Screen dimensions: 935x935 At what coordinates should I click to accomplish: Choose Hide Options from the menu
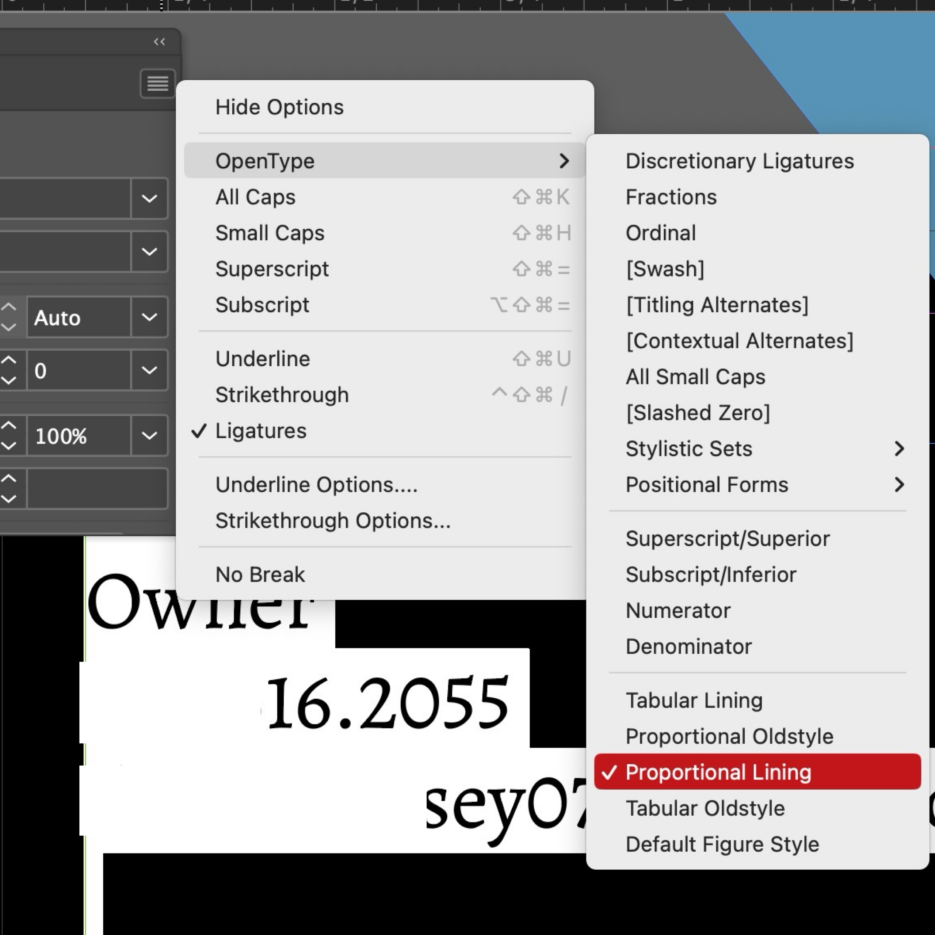pos(280,107)
